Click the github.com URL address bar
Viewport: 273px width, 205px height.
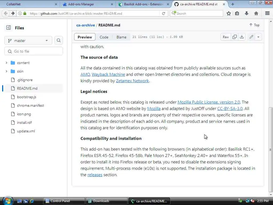coord(94,13)
